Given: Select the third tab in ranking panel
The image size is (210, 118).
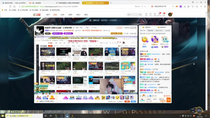Looking at the screenshot, I should (x=159, y=31).
